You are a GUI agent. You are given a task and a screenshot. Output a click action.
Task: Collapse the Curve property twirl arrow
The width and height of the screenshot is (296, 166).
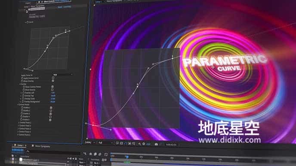(25, 22)
